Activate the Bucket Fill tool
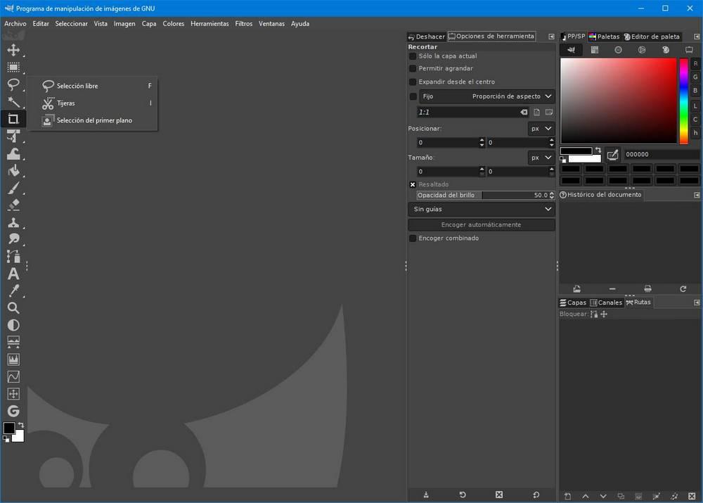The width and height of the screenshot is (703, 503). pyautogui.click(x=13, y=170)
